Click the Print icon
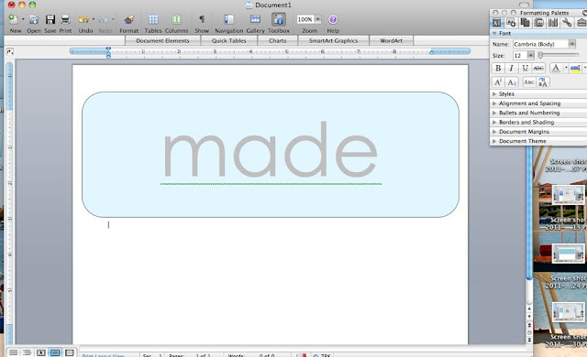The image size is (587, 357). tap(65, 19)
